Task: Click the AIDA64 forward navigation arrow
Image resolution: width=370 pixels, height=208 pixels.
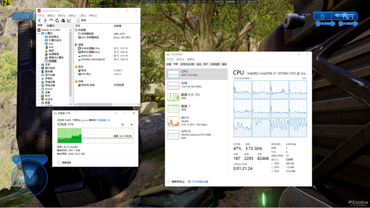Action: [x=45, y=21]
